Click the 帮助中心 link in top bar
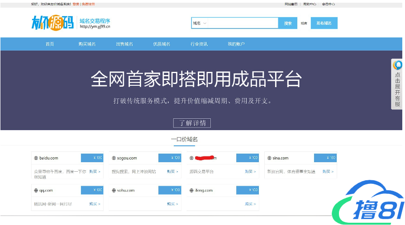The height and width of the screenshot is (225, 405). coord(310,4)
